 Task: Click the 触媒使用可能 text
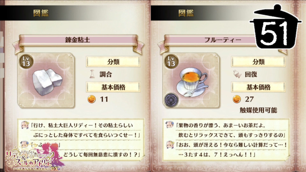pyautogui.click(x=259, y=110)
